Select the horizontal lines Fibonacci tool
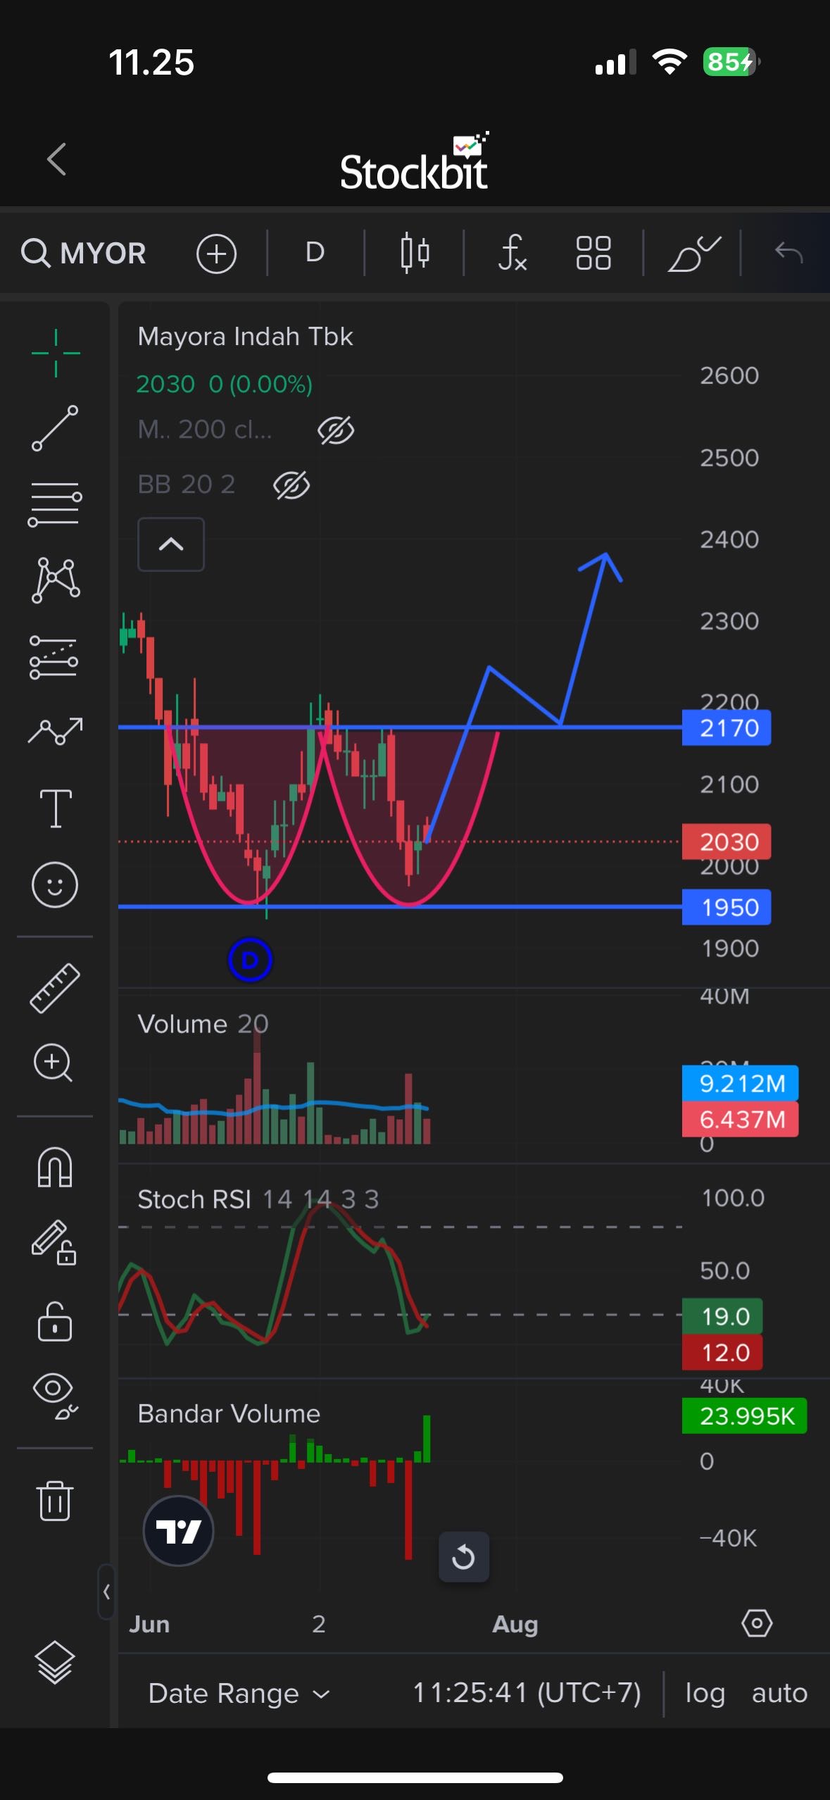 [x=55, y=504]
